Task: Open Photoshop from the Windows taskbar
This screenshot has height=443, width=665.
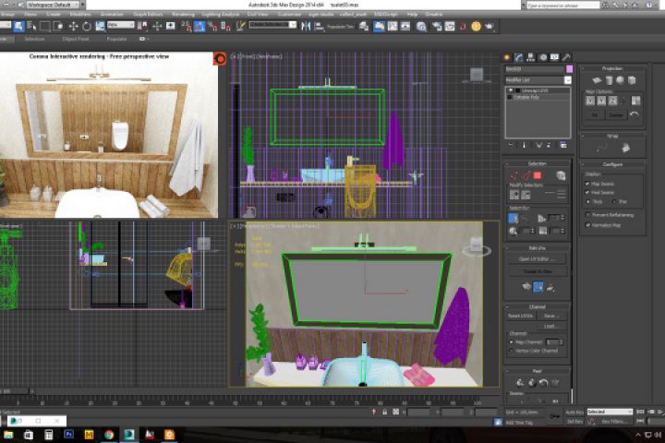Action: tap(68, 434)
